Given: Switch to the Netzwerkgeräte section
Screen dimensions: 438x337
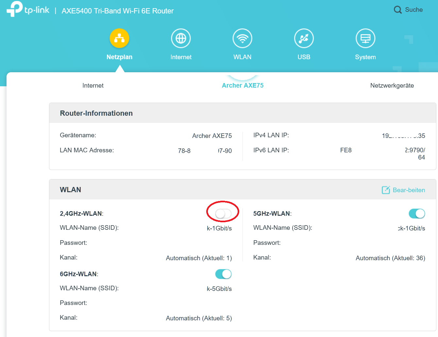Looking at the screenshot, I should tap(392, 85).
